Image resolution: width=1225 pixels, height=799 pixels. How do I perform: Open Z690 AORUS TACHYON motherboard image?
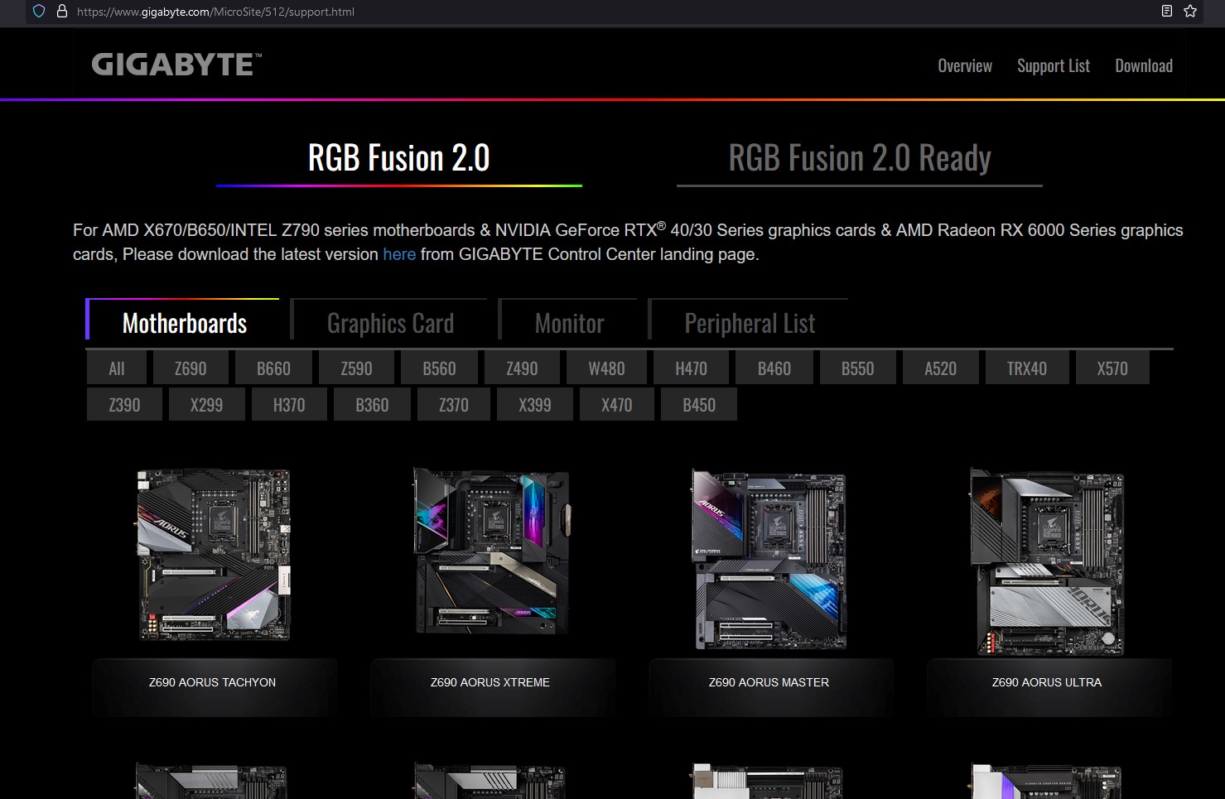[x=214, y=555]
